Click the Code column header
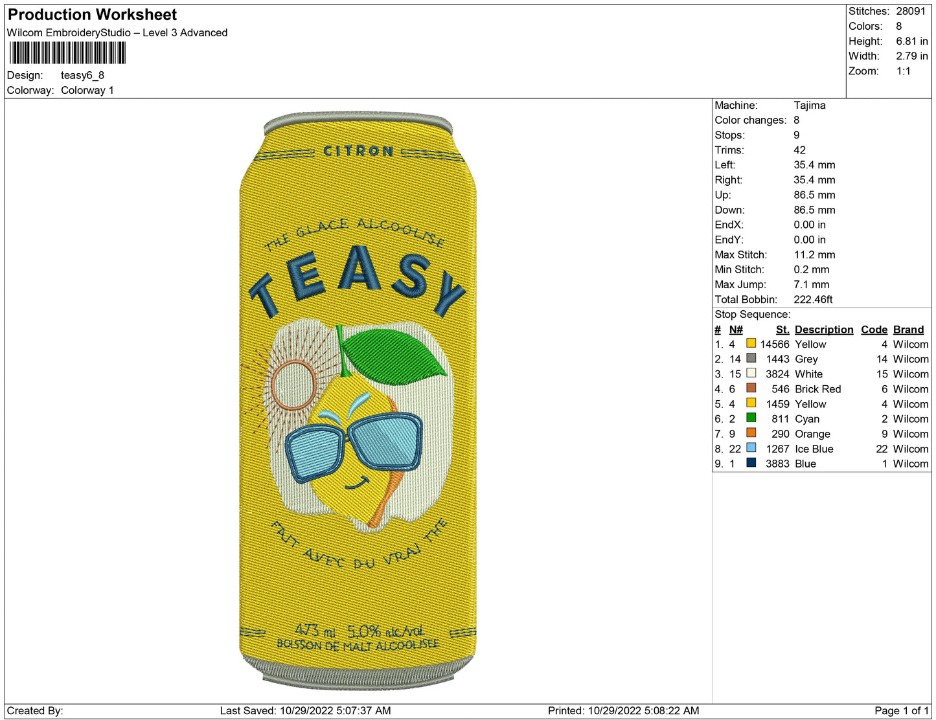Viewport: 936px width, 720px height. tap(873, 330)
